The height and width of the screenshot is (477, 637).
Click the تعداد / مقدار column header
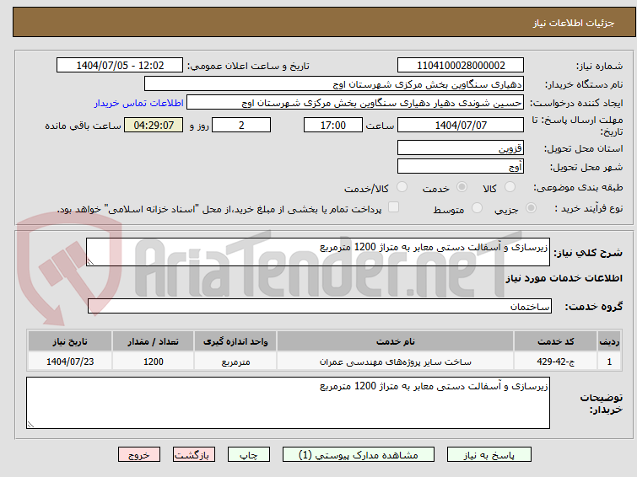154,341
